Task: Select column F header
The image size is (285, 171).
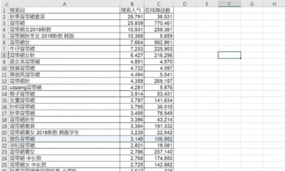Action: (x=229, y=4)
